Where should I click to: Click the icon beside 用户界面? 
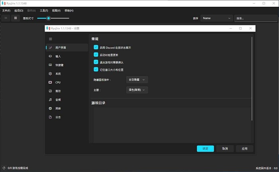50,47
